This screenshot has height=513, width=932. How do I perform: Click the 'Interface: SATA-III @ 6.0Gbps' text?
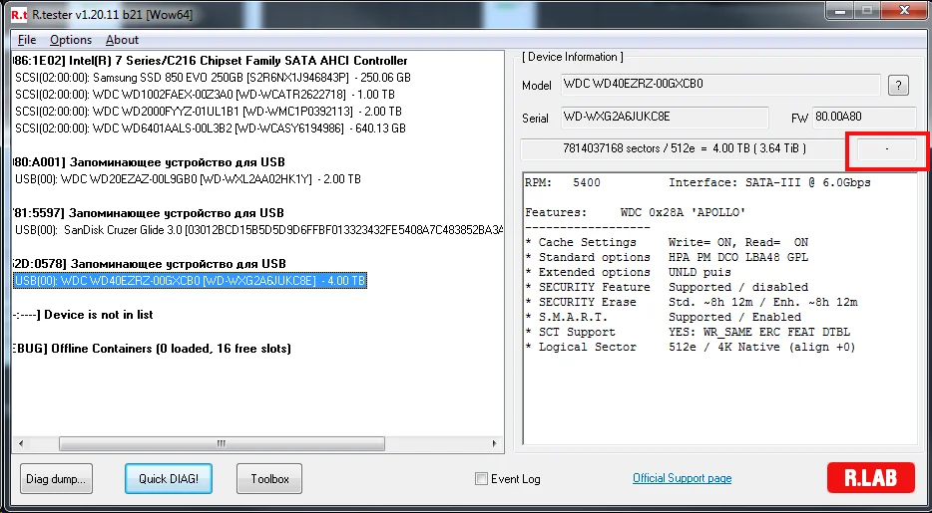[x=769, y=182]
